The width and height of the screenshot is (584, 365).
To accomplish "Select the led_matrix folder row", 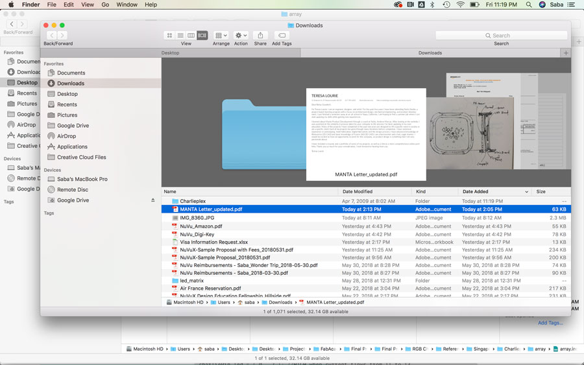I will pyautogui.click(x=366, y=281).
